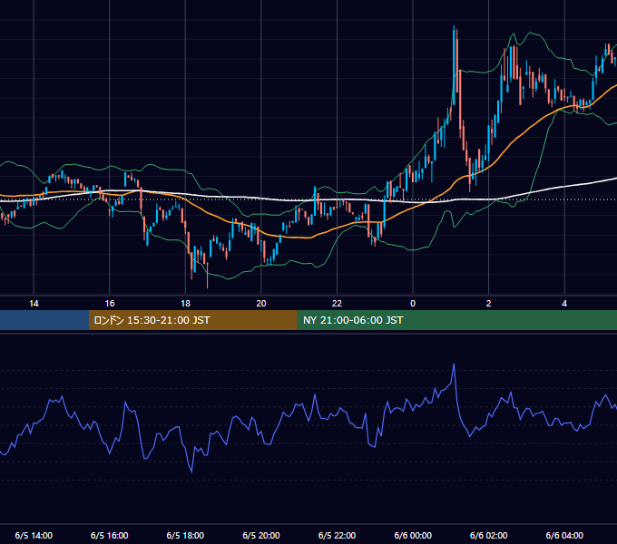Image resolution: width=617 pixels, height=544 pixels.
Task: Click the 6/6 00:00 date label
Action: coord(413,535)
